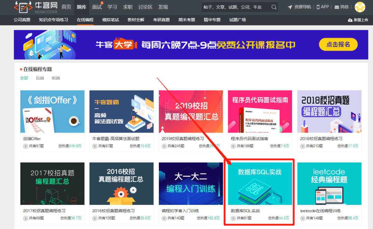Click the user avatar icon

(360, 7)
